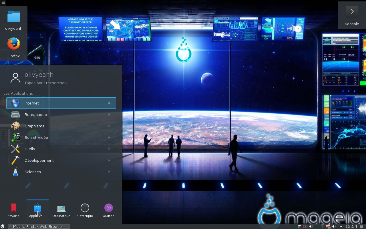This screenshot has height=229, width=366.
Task: Switch to the Favoris tab
Action: [x=13, y=210]
